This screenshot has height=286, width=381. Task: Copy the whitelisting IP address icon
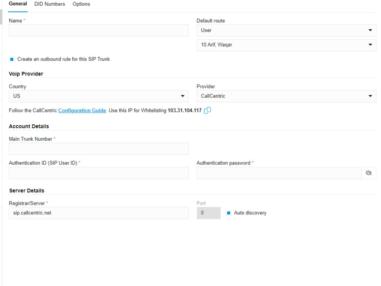click(x=207, y=111)
